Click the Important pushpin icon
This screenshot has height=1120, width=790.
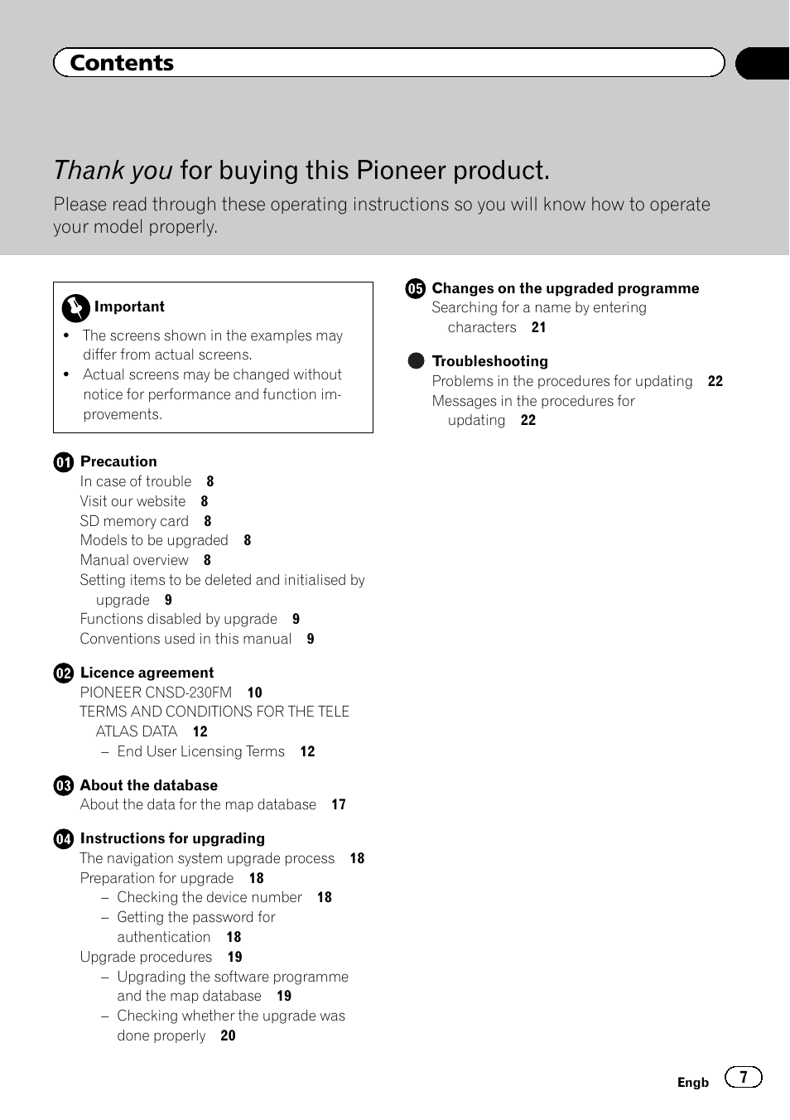pyautogui.click(x=75, y=308)
